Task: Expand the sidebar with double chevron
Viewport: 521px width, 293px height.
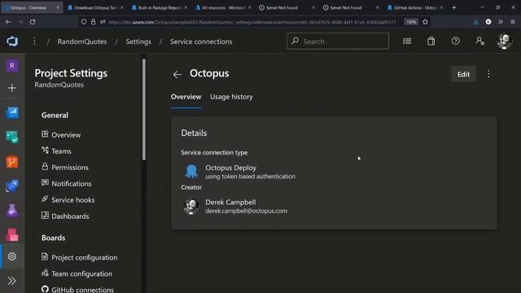Action: pyautogui.click(x=11, y=281)
